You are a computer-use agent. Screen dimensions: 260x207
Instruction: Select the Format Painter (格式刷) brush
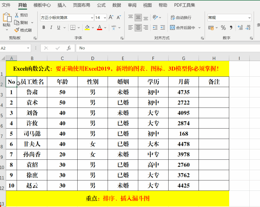(x=16, y=30)
